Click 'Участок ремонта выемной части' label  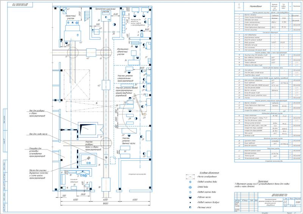click(128, 141)
